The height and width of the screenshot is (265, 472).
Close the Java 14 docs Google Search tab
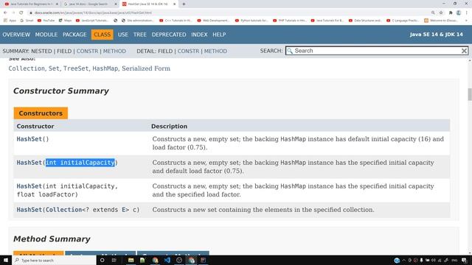coord(116,4)
